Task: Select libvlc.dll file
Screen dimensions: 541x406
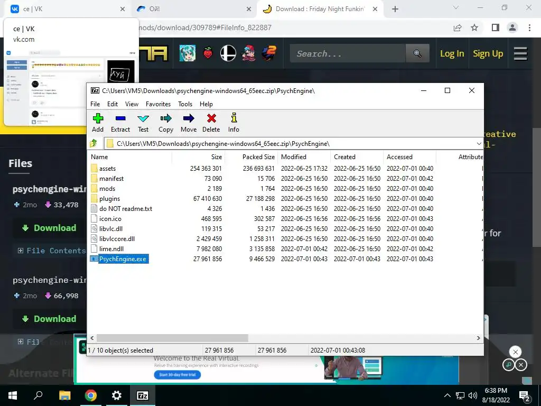Action: click(111, 228)
